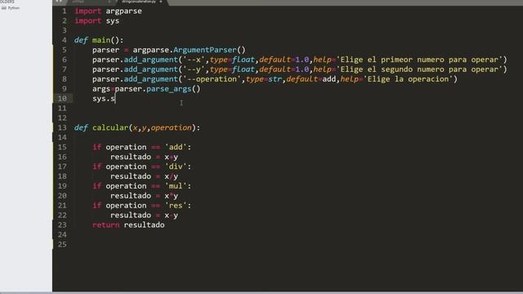Click 'resultado' on line 20
Viewport: 523px width, 294px height.
click(x=131, y=196)
